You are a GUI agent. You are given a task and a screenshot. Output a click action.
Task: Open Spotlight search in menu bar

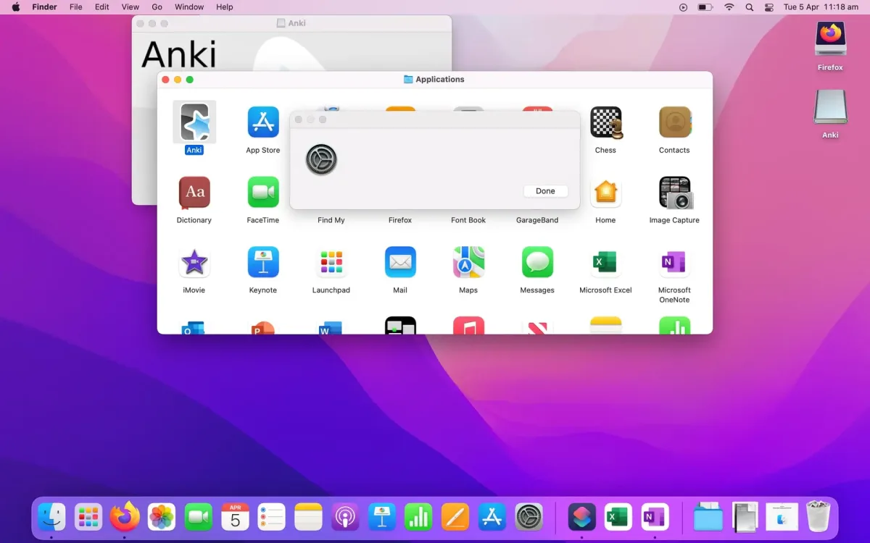click(x=750, y=7)
